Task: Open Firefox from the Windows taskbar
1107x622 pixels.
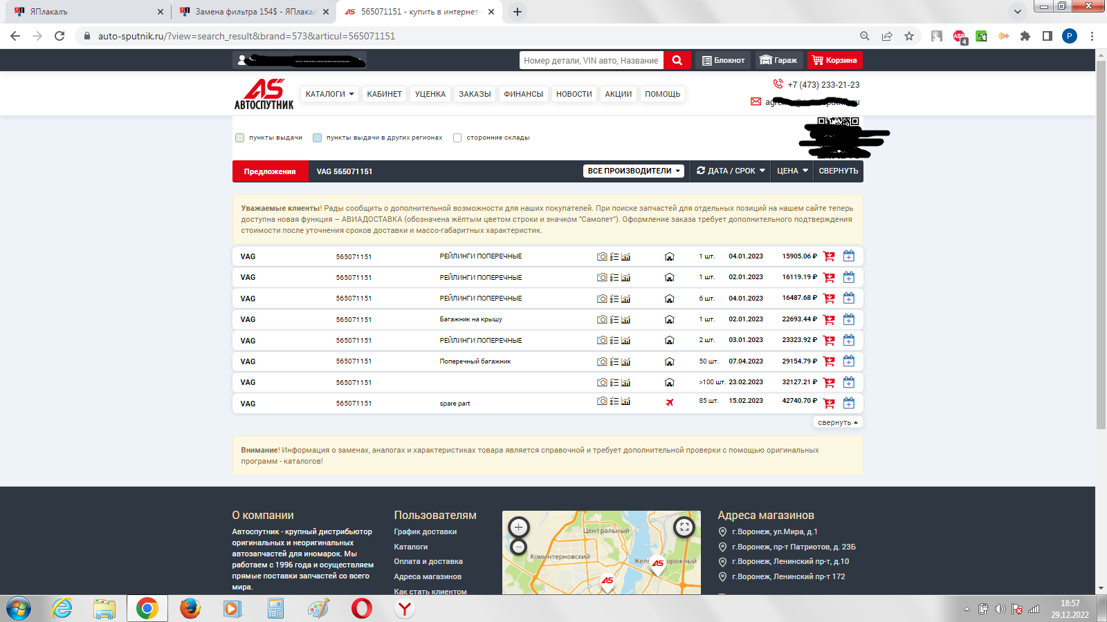Action: coord(190,608)
